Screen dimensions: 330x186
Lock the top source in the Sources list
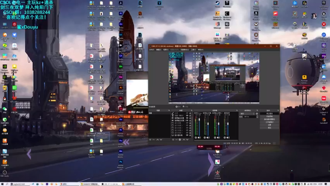tap(190, 113)
